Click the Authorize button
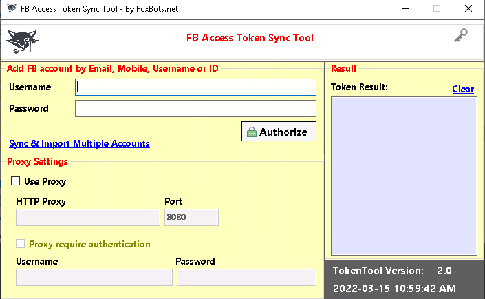 (279, 132)
